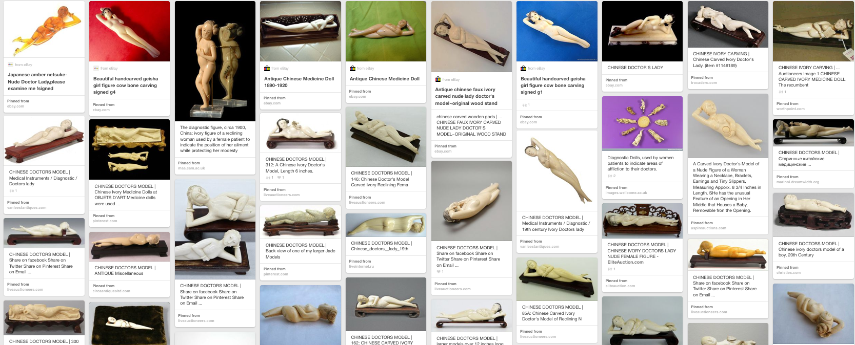The height and width of the screenshot is (345, 855).
Task: Click heart icon on Share on facebook pin
Action: pos(438,272)
